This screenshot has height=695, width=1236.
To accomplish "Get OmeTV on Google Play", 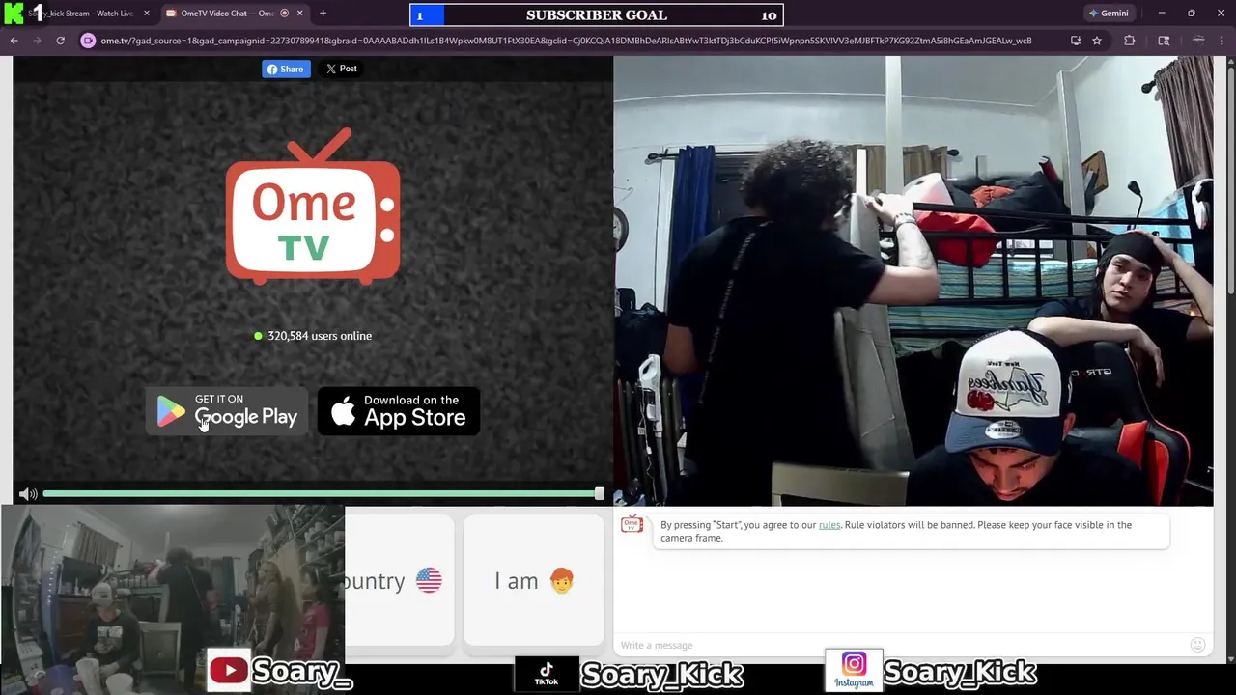I will pyautogui.click(x=227, y=411).
